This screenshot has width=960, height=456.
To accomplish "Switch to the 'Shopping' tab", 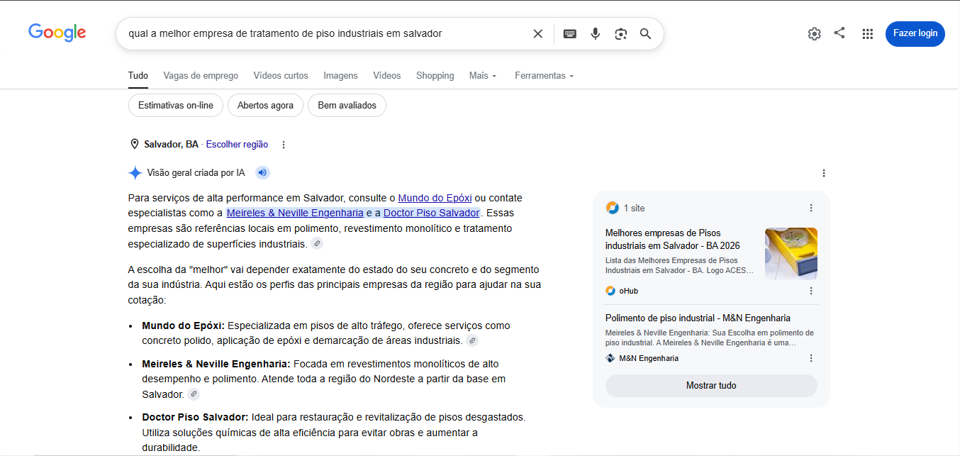I will click(435, 75).
